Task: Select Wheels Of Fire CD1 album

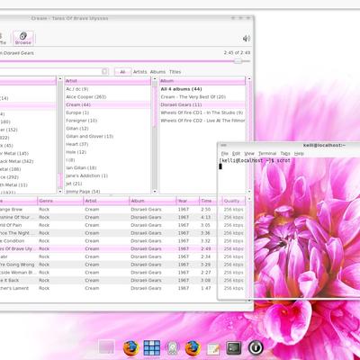Action: [x=202, y=112]
